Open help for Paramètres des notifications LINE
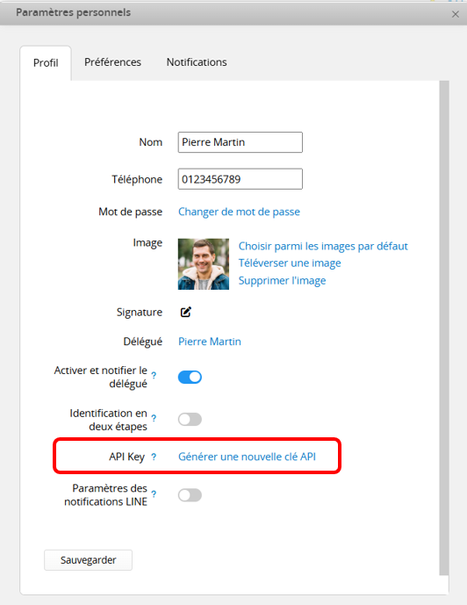The height and width of the screenshot is (605, 467). click(154, 493)
